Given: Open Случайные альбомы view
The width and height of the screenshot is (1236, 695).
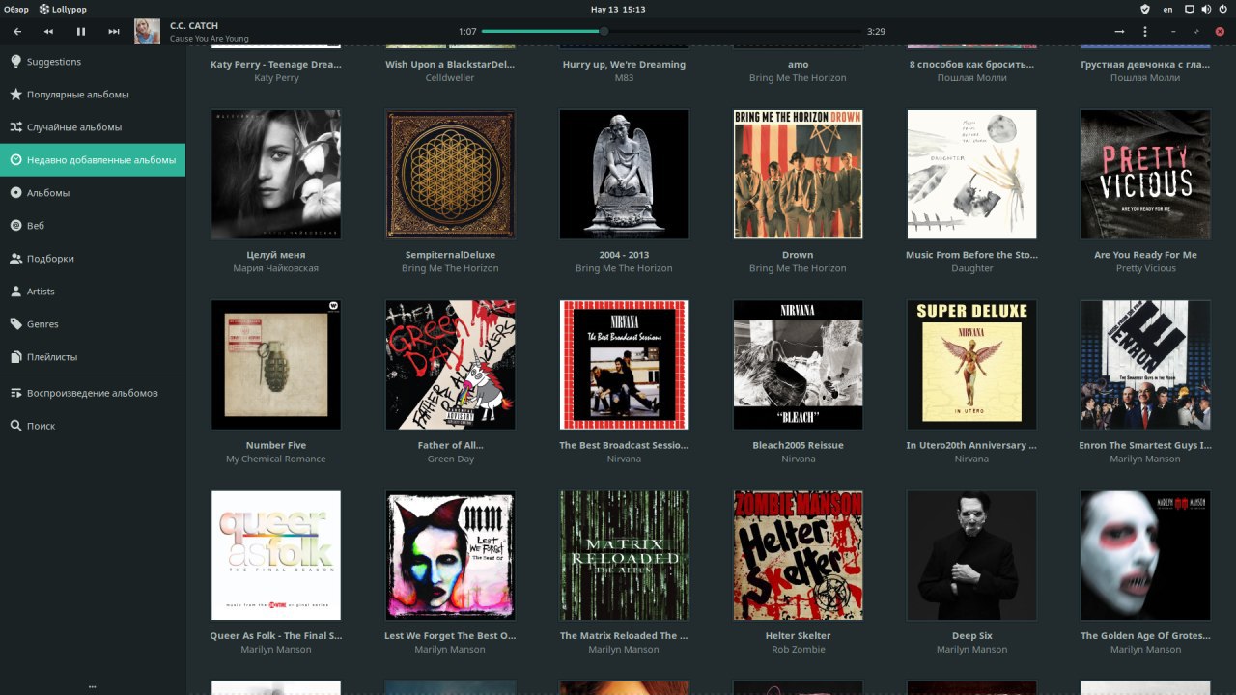Looking at the screenshot, I should [x=73, y=127].
